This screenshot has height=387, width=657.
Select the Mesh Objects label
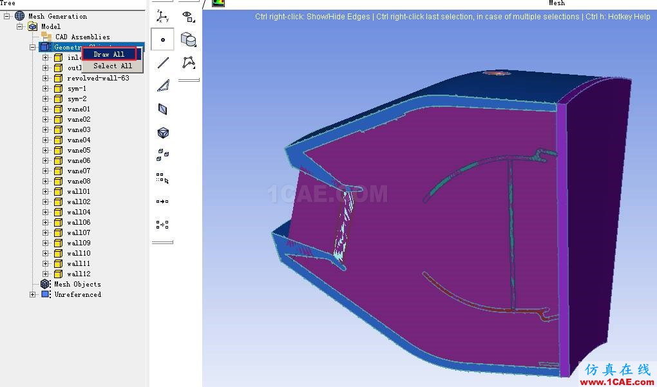(77, 284)
